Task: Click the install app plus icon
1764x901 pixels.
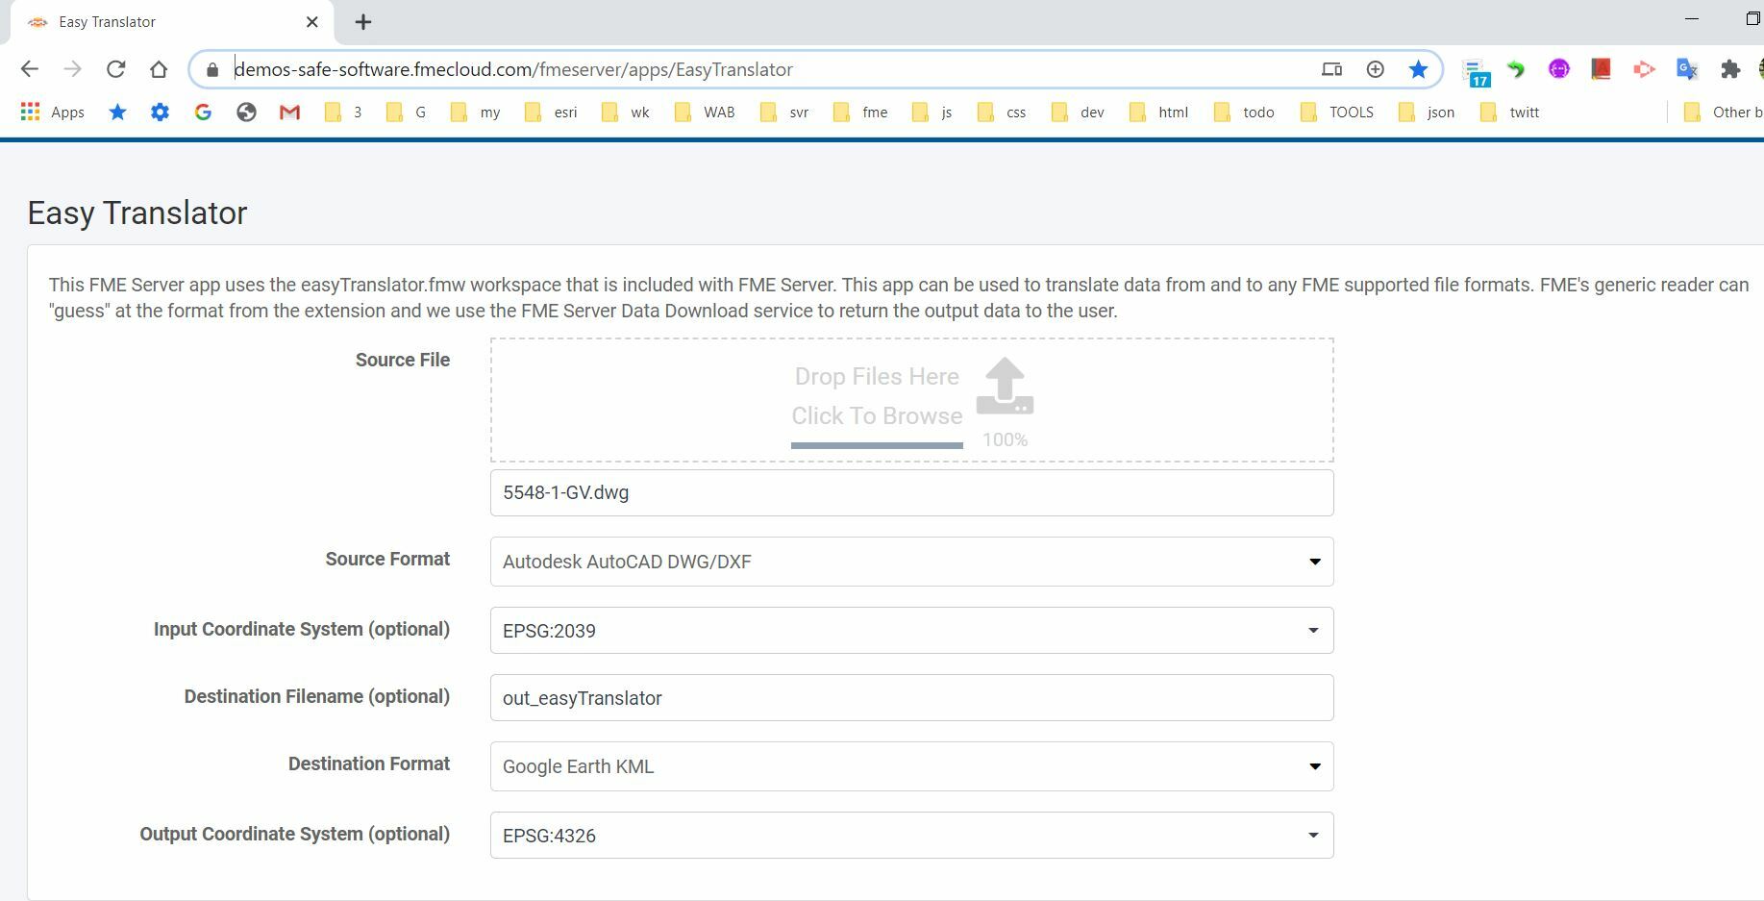Action: [x=1375, y=69]
